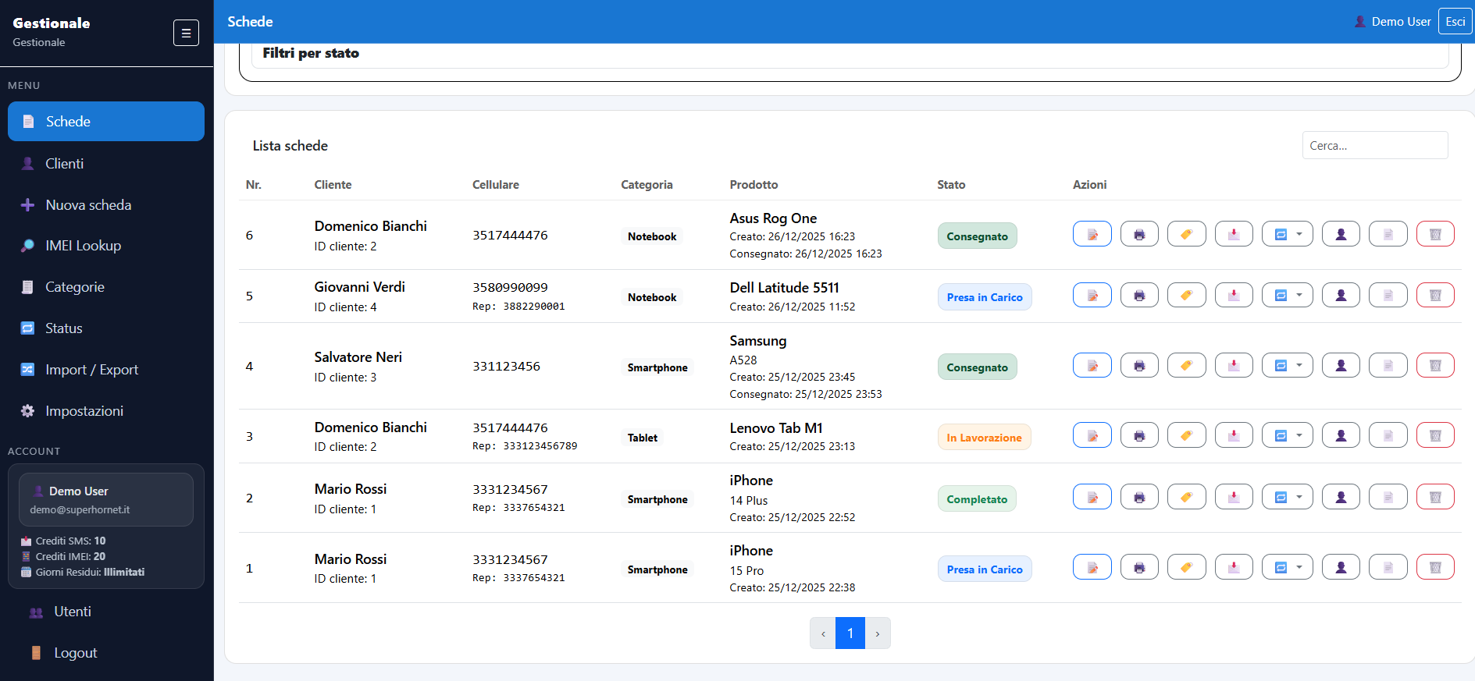Go to next page with the pagination arrow

878,633
